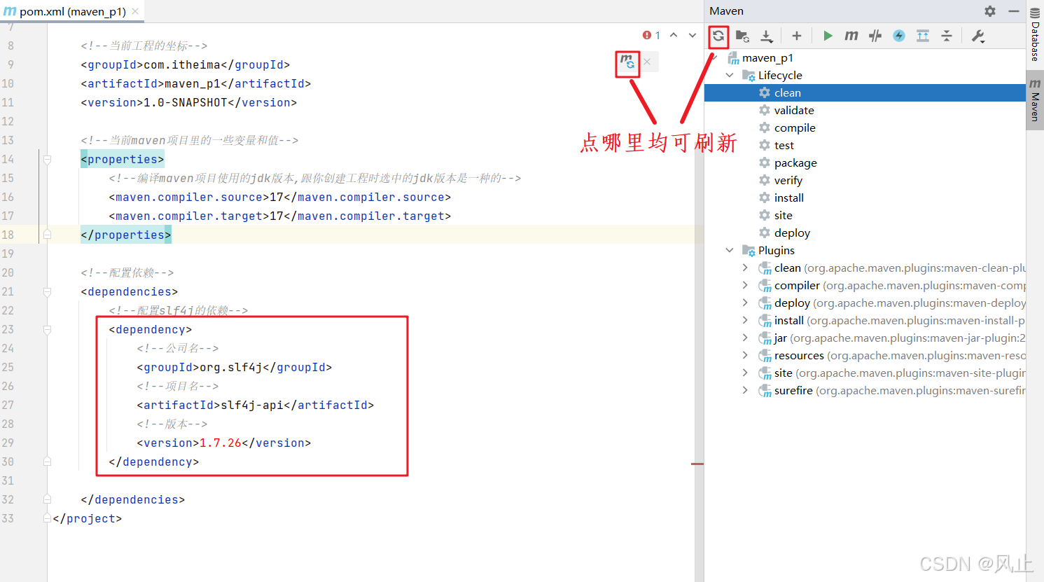Reload all Maven projects in Maven toolbar
The image size is (1044, 582).
(x=718, y=36)
